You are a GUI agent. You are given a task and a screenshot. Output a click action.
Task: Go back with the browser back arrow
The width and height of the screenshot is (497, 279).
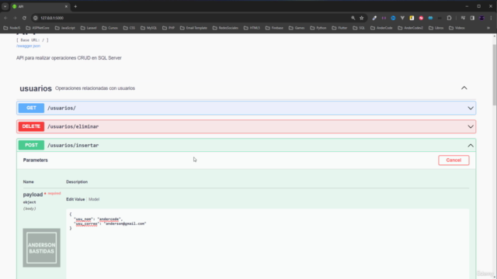point(5,18)
